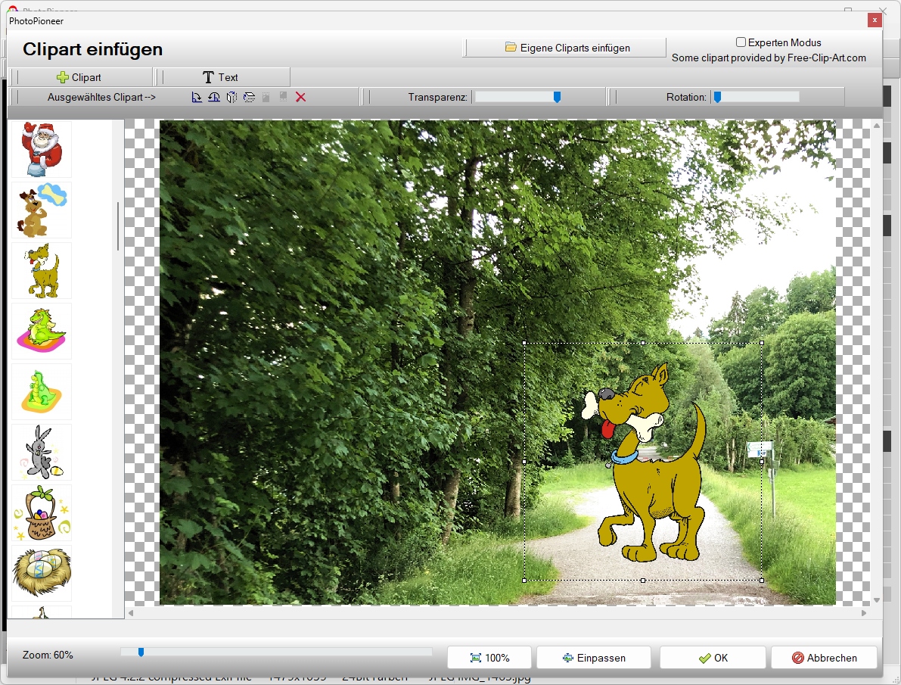Viewport: 901px width, 685px height.
Task: Select the Easter basket clipart thumbnail
Action: tap(42, 512)
